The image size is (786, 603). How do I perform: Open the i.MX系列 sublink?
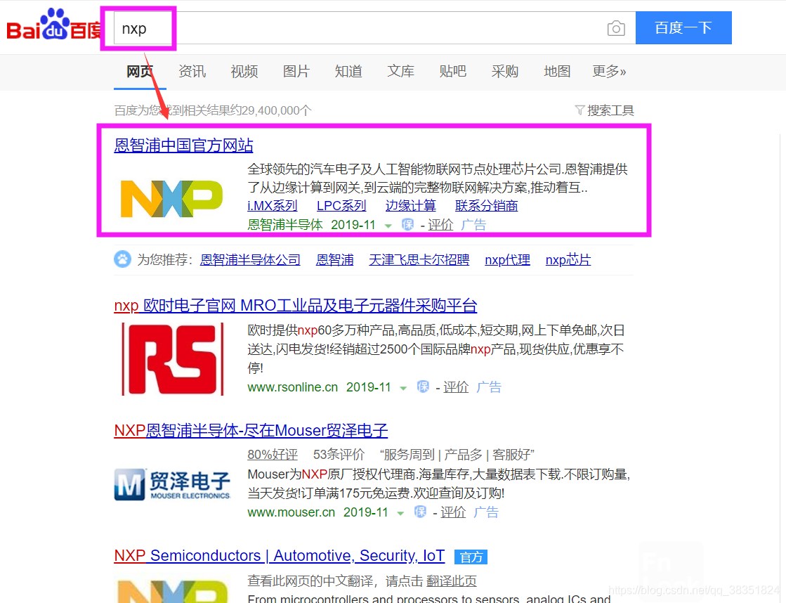coord(273,206)
